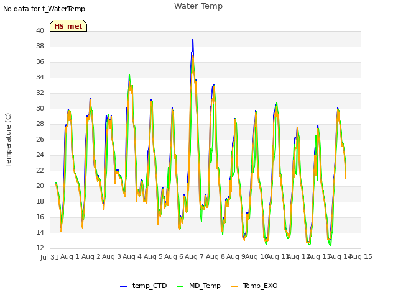Select the orange Temp_EXO legend swatch
The width and height of the screenshot is (398, 298).
point(234,287)
